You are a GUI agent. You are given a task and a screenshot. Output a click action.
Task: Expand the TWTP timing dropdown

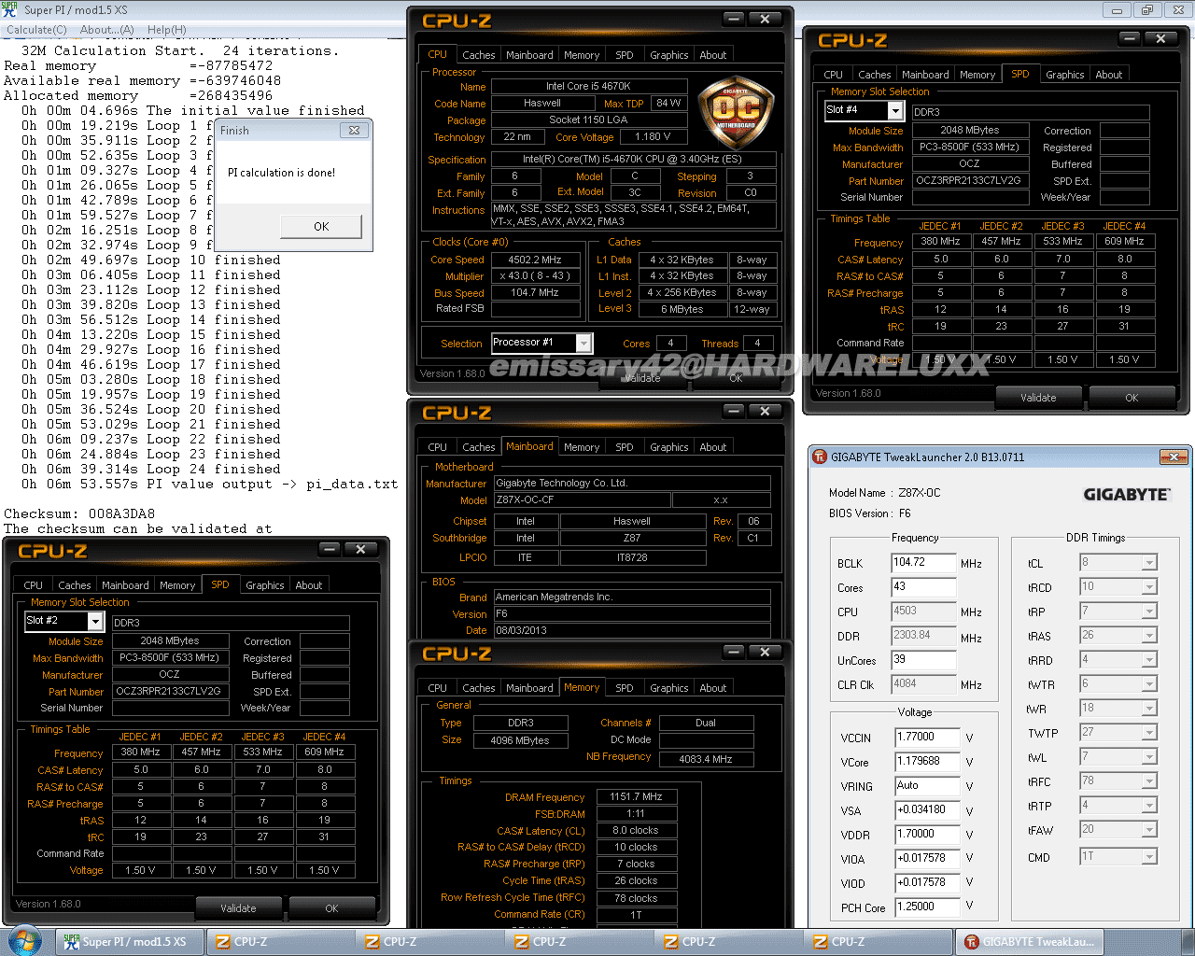coord(1149,733)
